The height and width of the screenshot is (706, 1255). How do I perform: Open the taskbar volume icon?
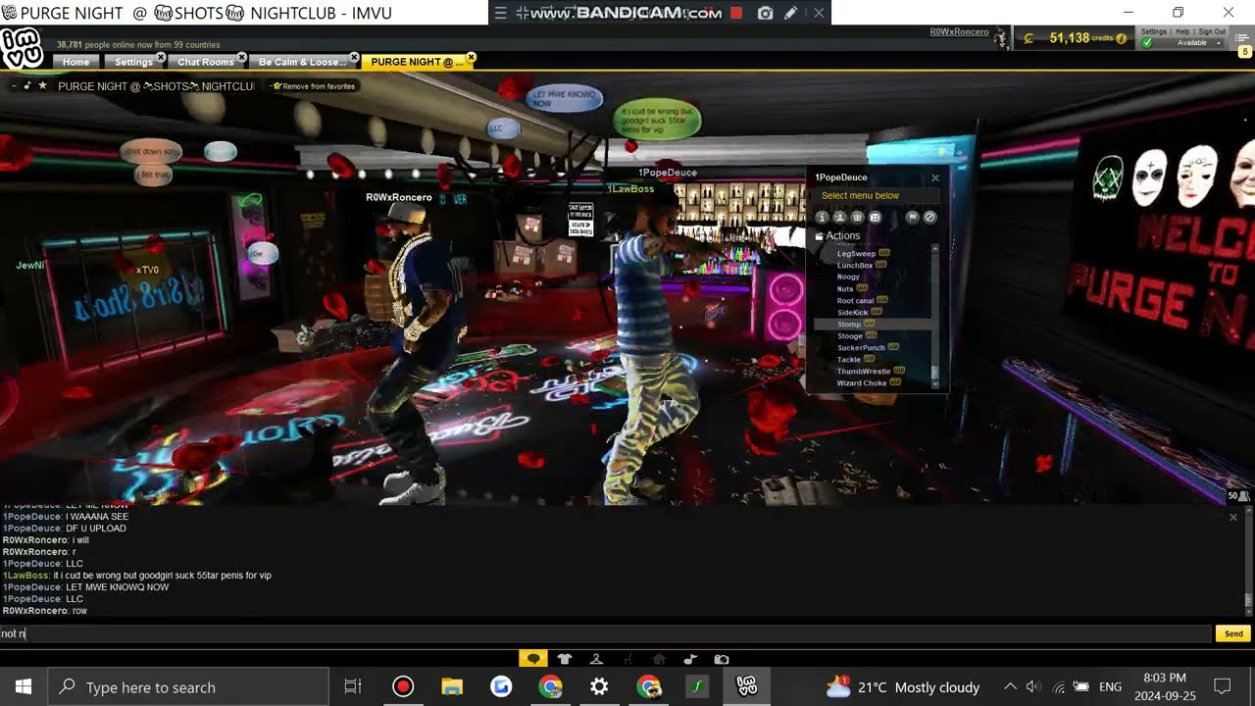point(1033,686)
